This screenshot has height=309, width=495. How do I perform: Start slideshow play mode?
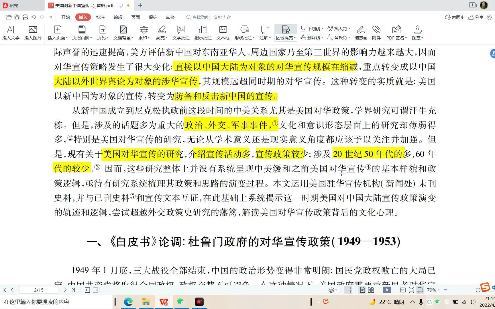coord(387,290)
